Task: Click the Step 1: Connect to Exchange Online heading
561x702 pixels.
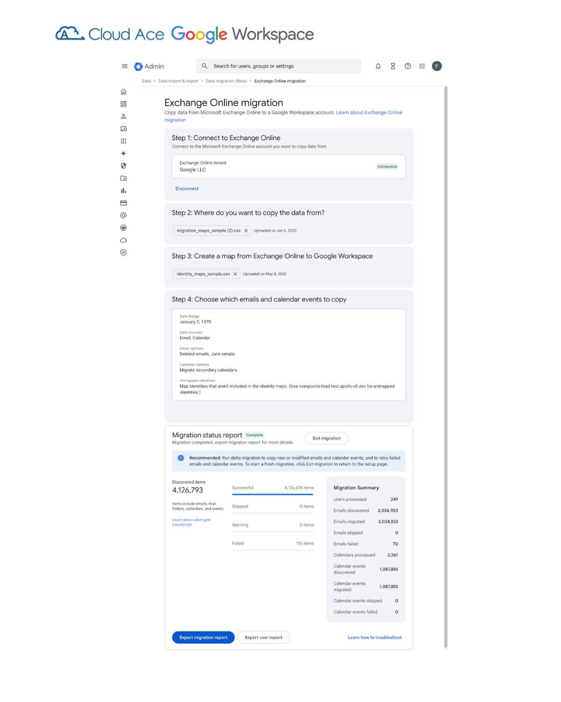Action: pos(226,138)
